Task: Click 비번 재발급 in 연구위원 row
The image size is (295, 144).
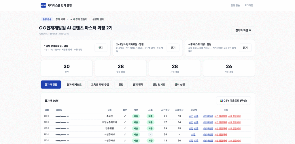Action: pos(208,128)
